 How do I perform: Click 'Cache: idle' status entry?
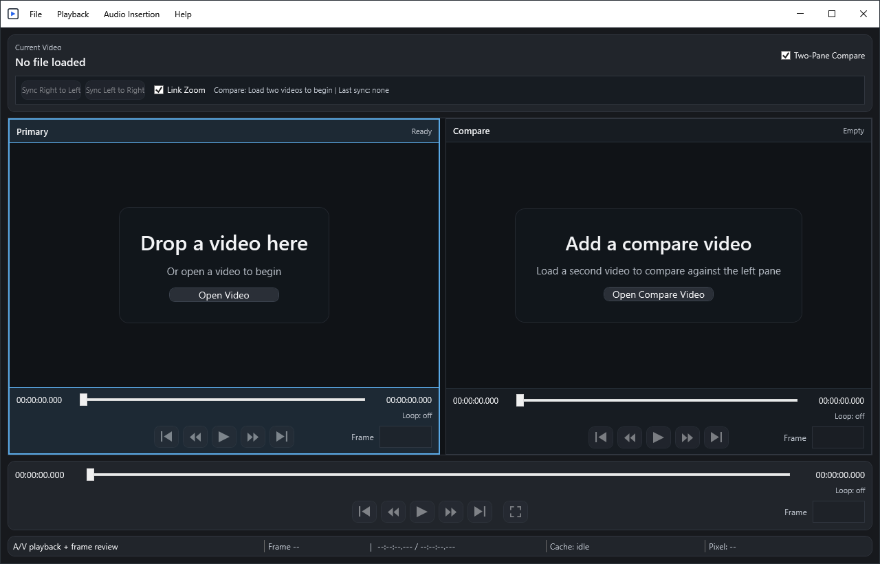569,547
